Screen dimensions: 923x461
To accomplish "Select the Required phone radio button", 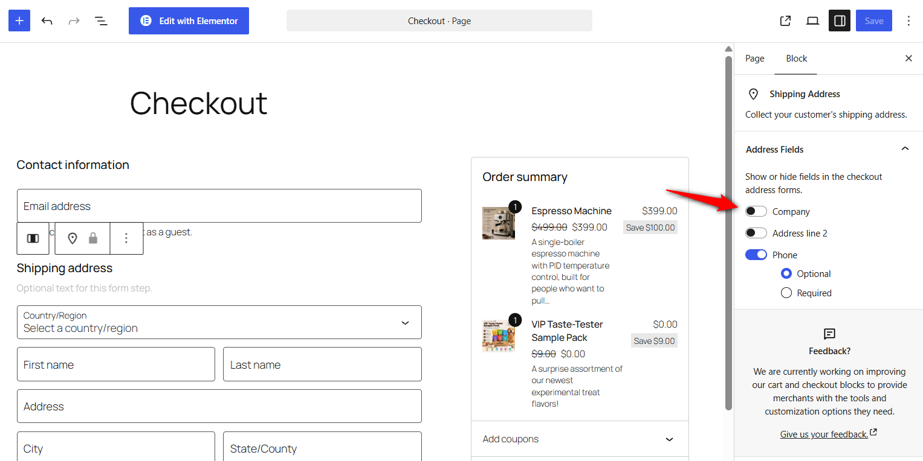I will click(786, 293).
